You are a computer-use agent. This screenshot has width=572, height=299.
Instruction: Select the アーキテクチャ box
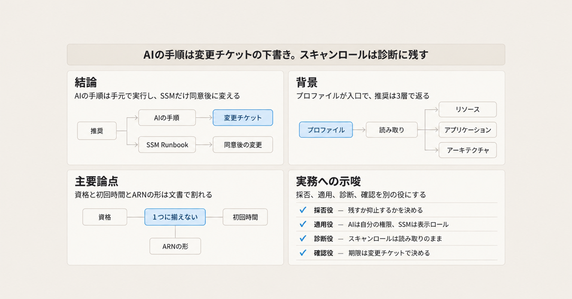(468, 150)
